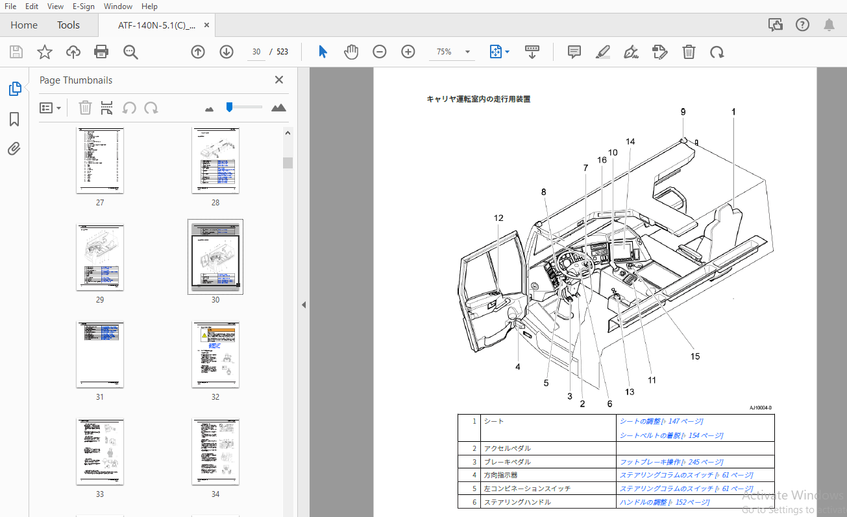Delete the selected pages in the thumbnails panel
847x517 pixels.
point(85,108)
